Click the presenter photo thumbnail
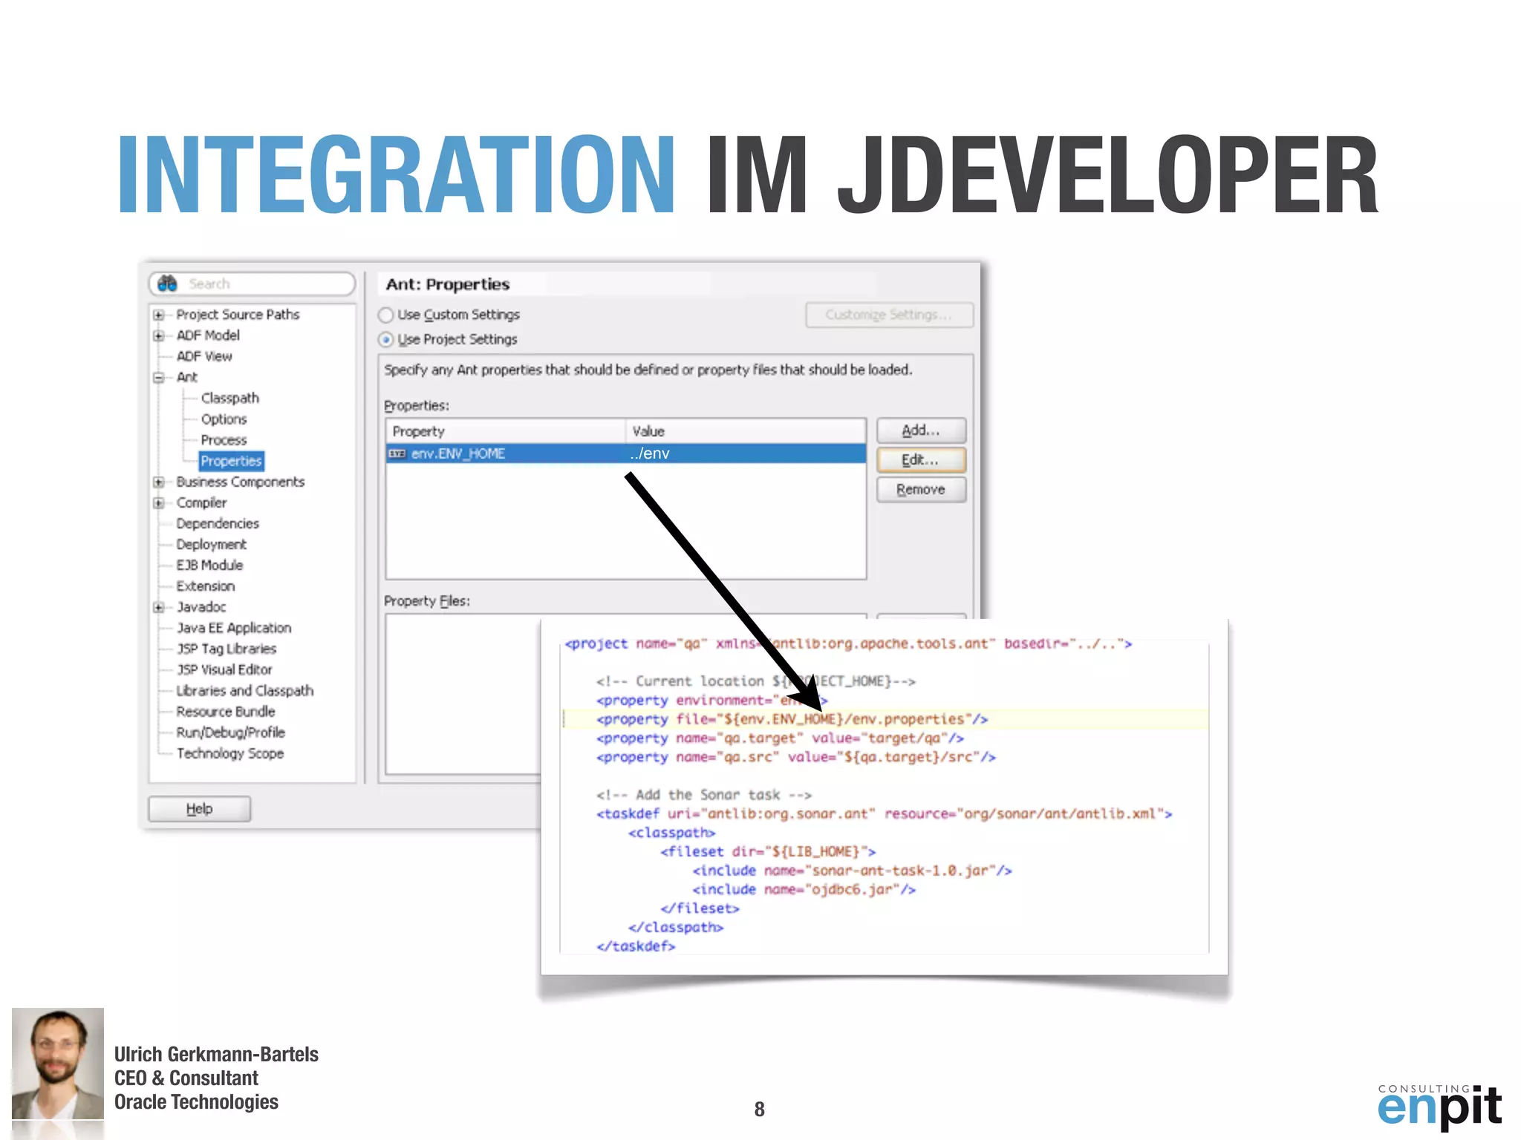 click(58, 1064)
